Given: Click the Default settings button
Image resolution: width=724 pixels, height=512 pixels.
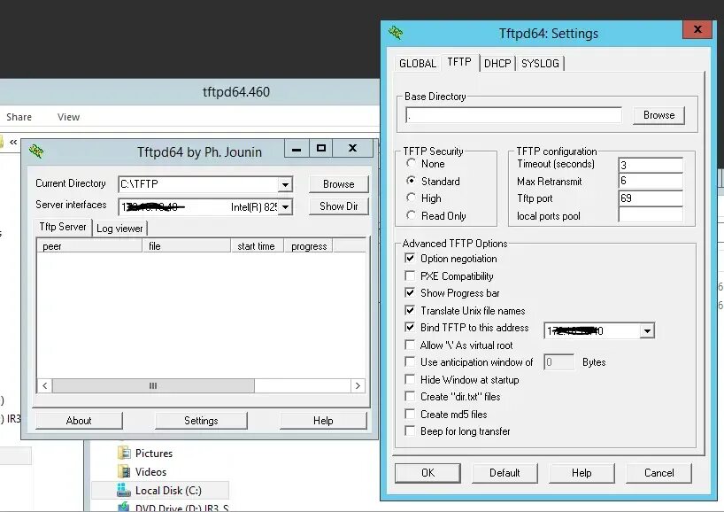Looking at the screenshot, I should pyautogui.click(x=504, y=473).
